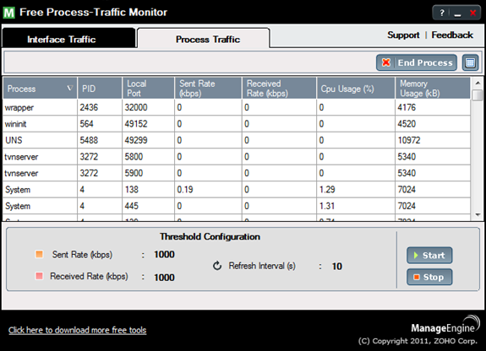The image size is (486, 351).
Task: Click here to download more free tools
Action: tap(78, 330)
